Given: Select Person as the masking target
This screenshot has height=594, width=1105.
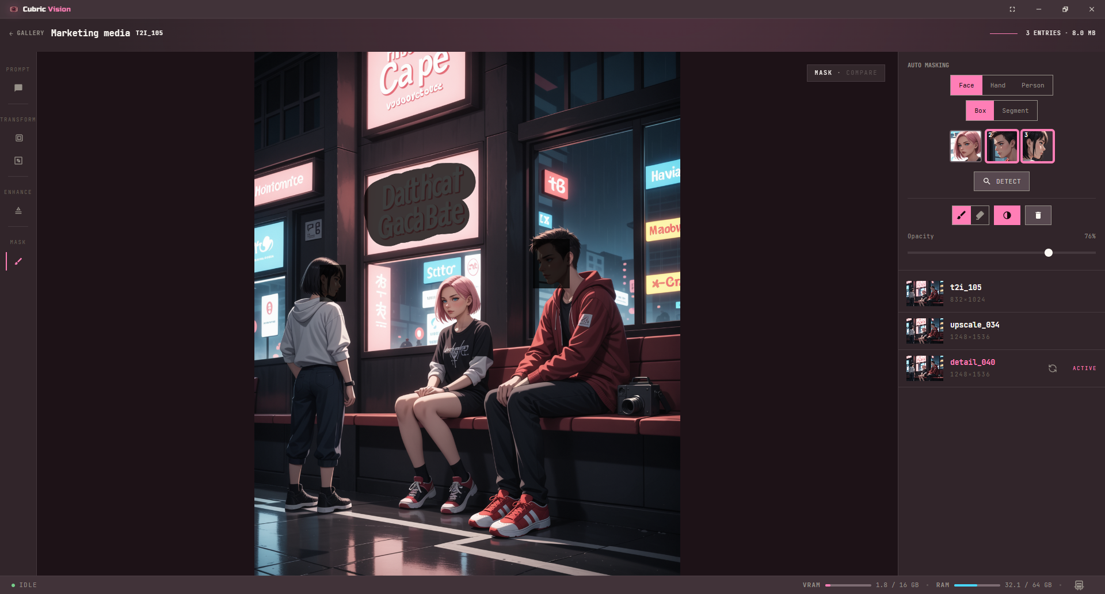Looking at the screenshot, I should tap(1032, 85).
